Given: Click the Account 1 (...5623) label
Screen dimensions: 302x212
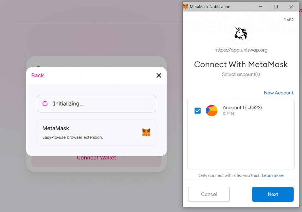Looking at the screenshot, I should 242,107.
